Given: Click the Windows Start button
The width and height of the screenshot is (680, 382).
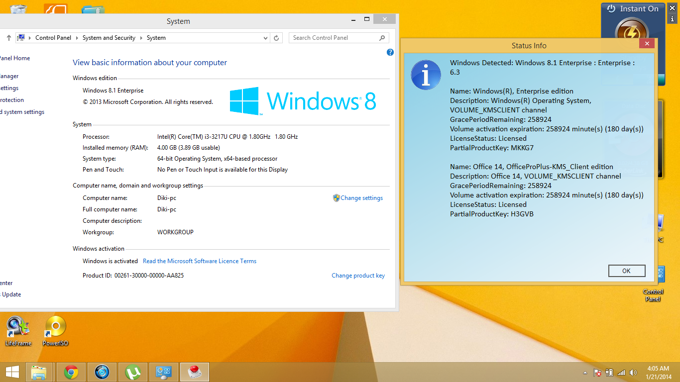Looking at the screenshot, I should (12, 372).
